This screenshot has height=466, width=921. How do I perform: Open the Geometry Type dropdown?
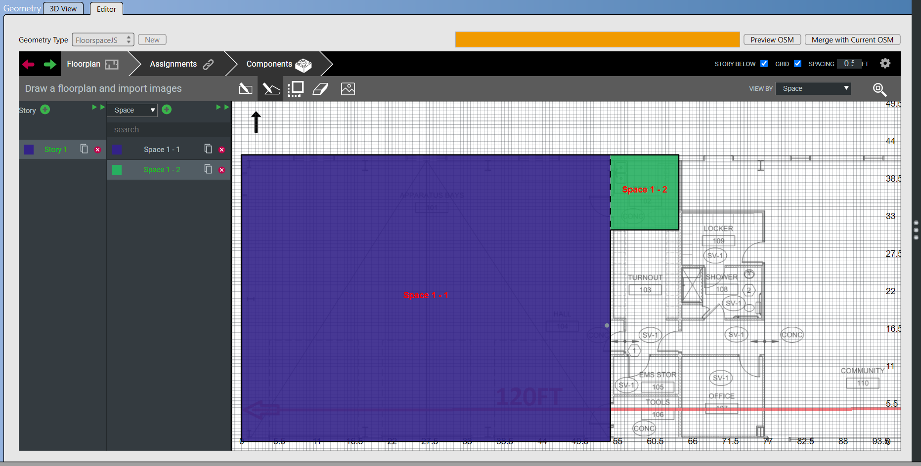click(x=103, y=40)
